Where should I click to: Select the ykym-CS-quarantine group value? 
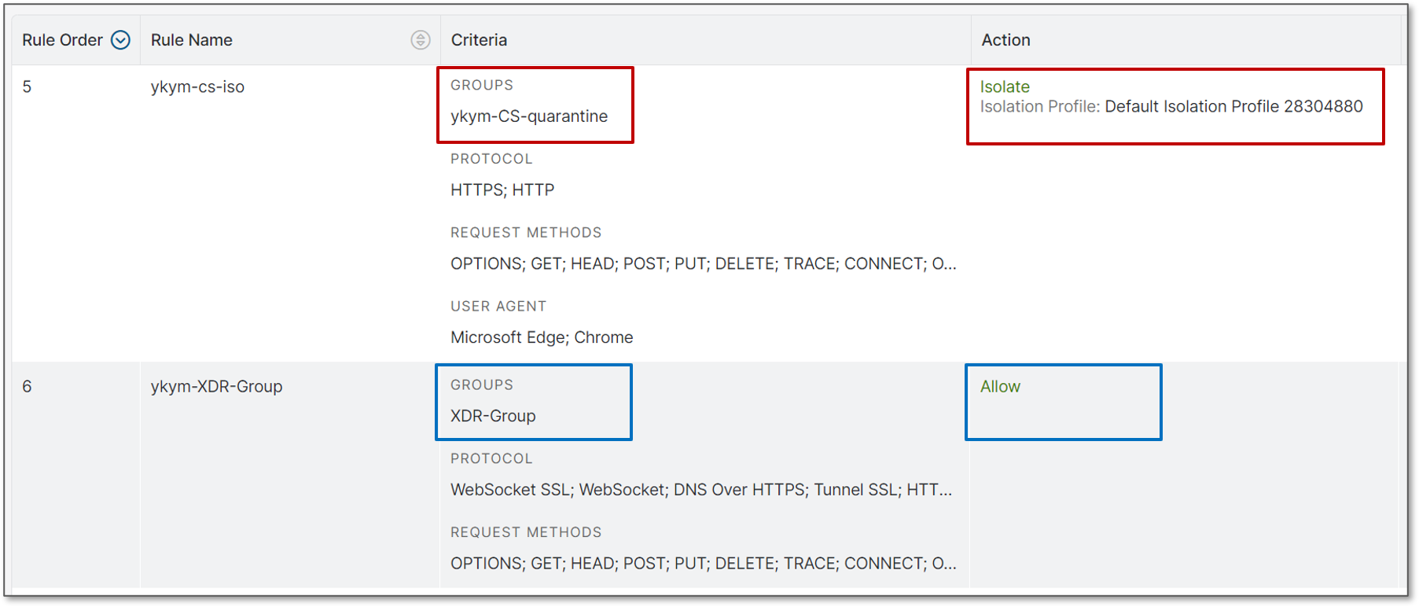529,116
